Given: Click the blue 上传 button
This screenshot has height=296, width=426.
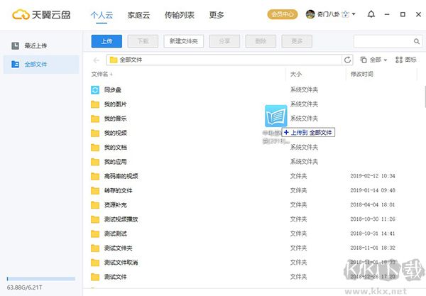Looking at the screenshot, I should [106, 41].
